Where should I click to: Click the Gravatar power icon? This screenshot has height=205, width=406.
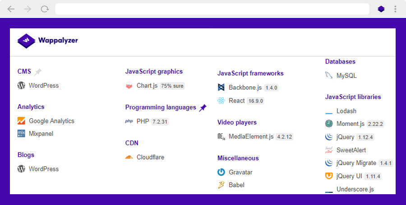pos(221,172)
